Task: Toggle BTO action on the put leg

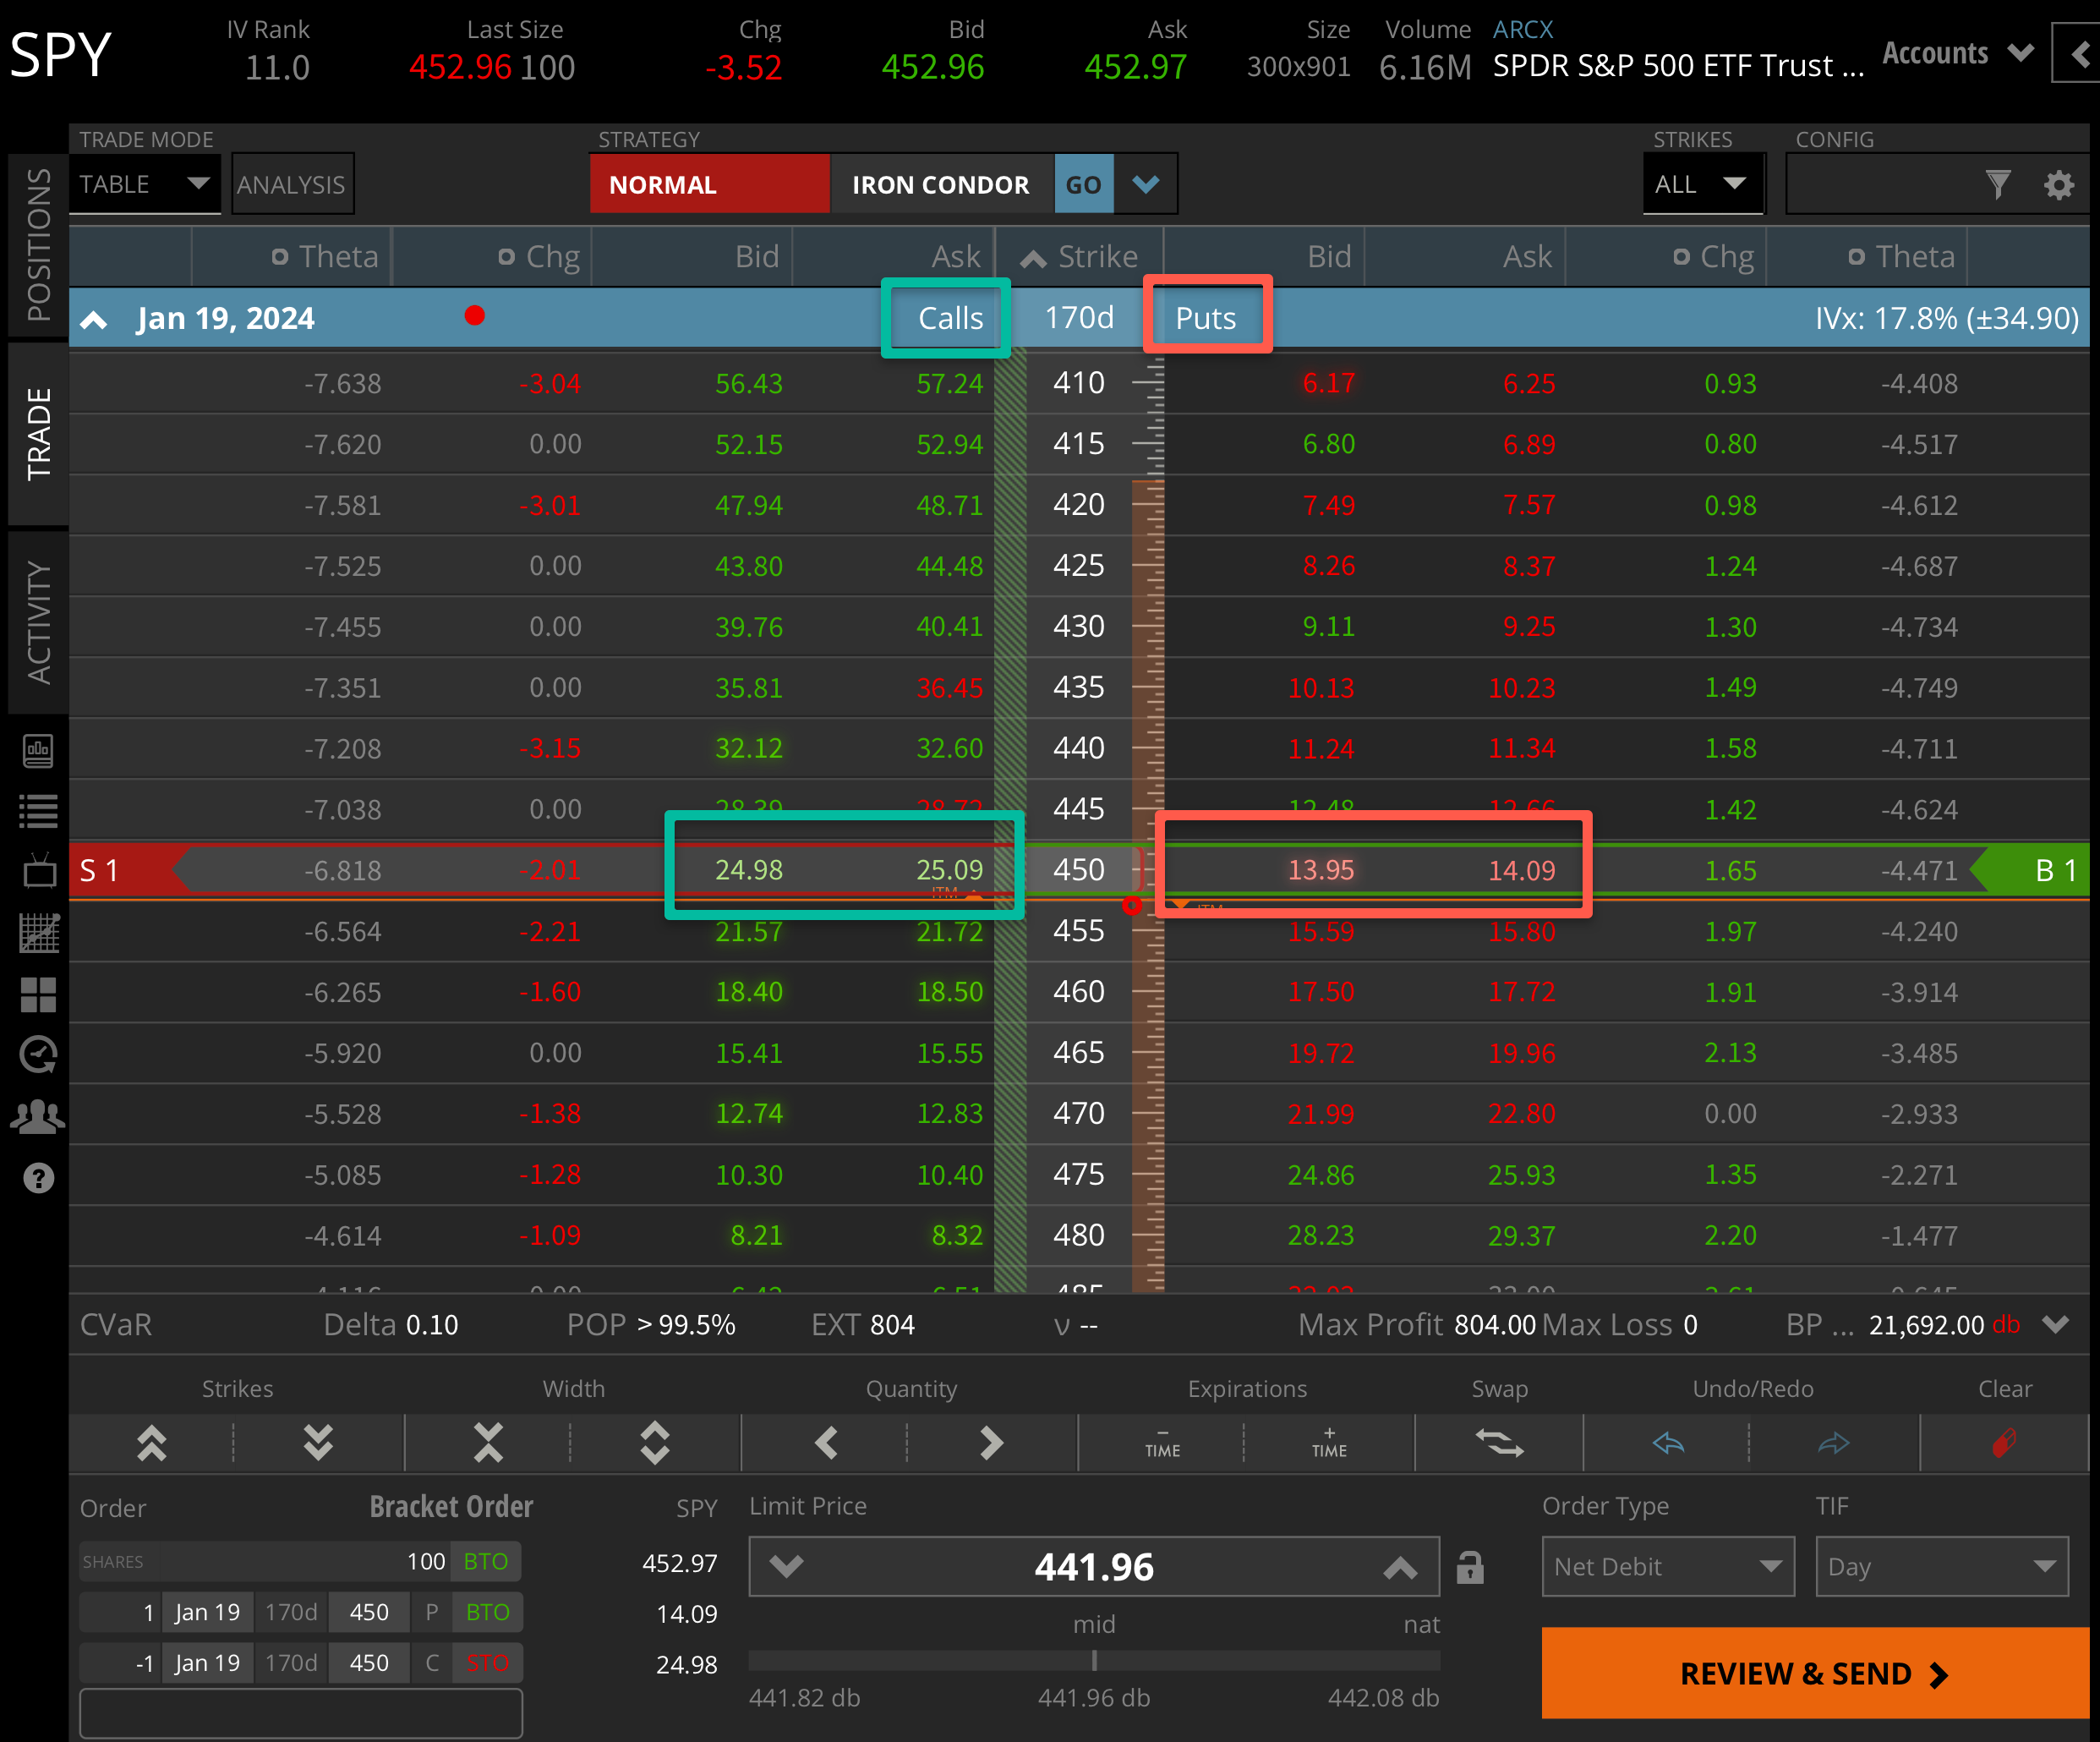Action: (x=487, y=1612)
